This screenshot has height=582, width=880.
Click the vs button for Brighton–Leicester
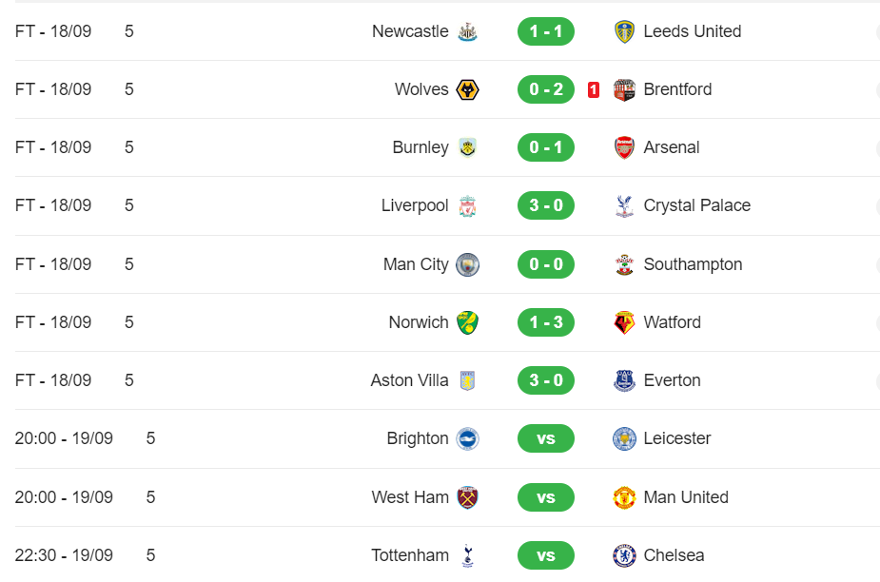click(545, 438)
